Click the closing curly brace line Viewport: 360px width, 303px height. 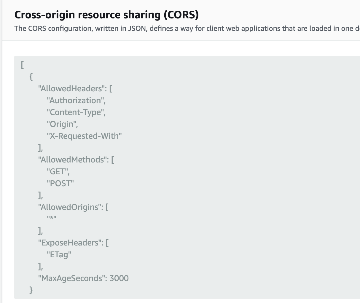(31, 290)
